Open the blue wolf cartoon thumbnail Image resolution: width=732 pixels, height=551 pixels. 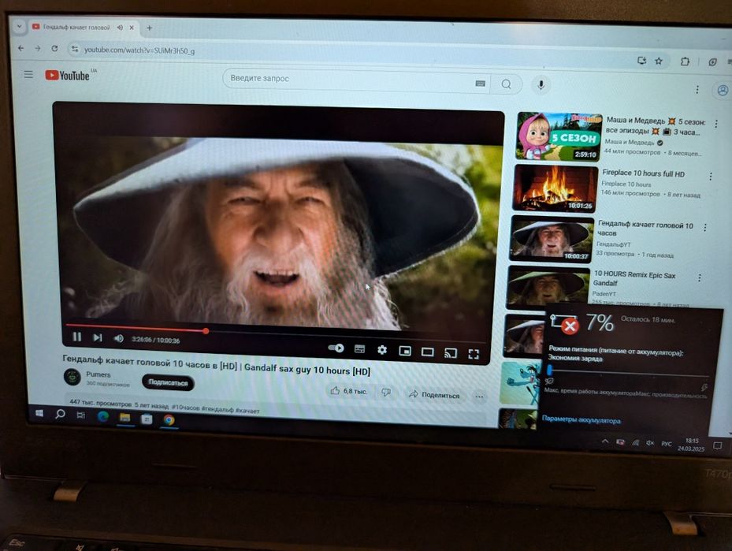pos(521,382)
